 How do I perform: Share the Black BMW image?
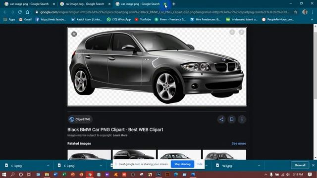[x=221, y=119]
